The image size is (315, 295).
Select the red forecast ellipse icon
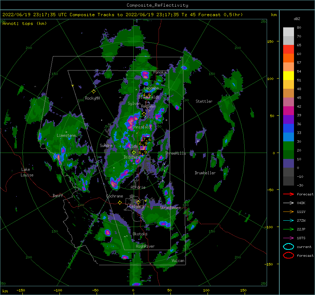tap(288, 255)
